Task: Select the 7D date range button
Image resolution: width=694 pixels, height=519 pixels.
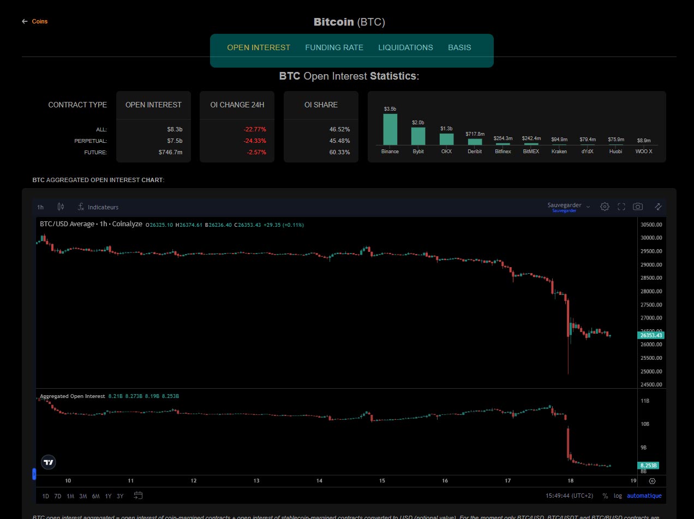Action: 58,496
